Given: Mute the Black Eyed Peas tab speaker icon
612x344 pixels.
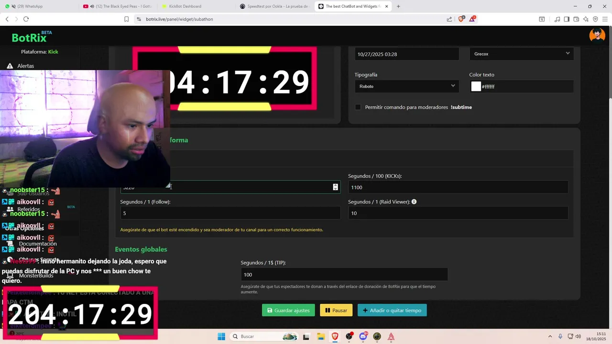Looking at the screenshot, I should coord(92,6).
